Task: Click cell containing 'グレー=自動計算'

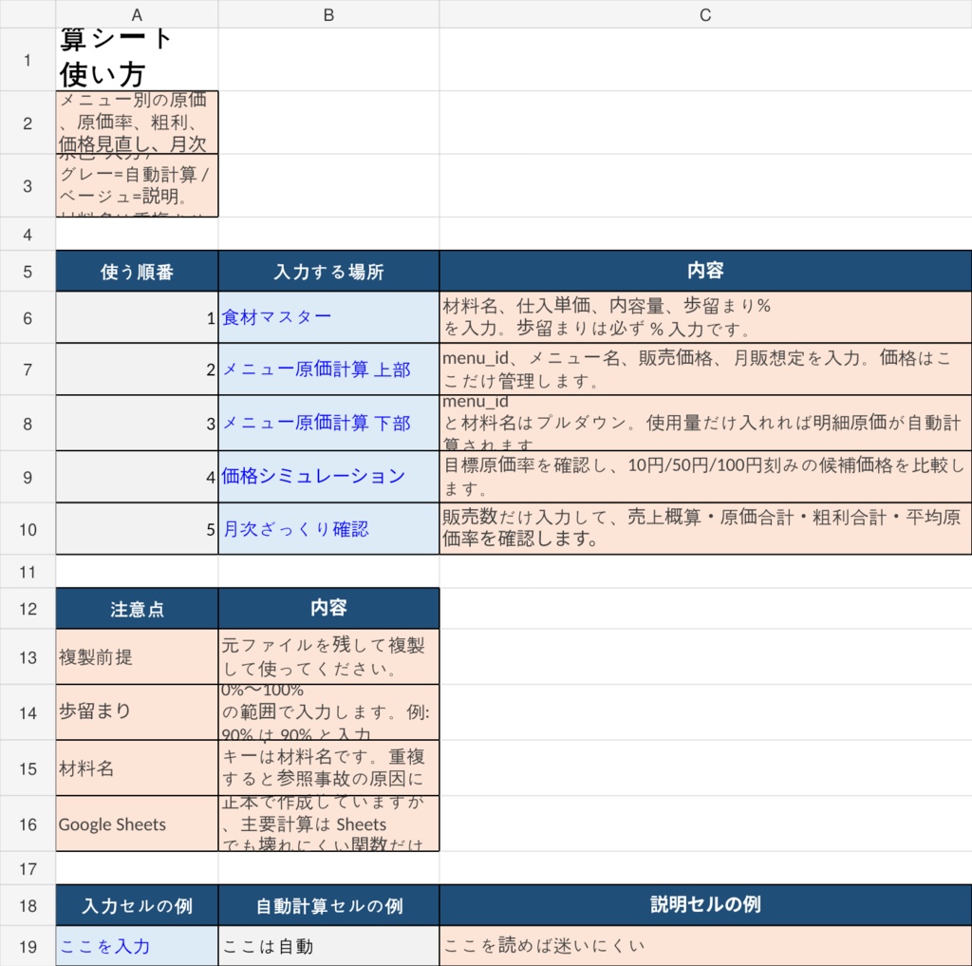Action: (x=137, y=185)
